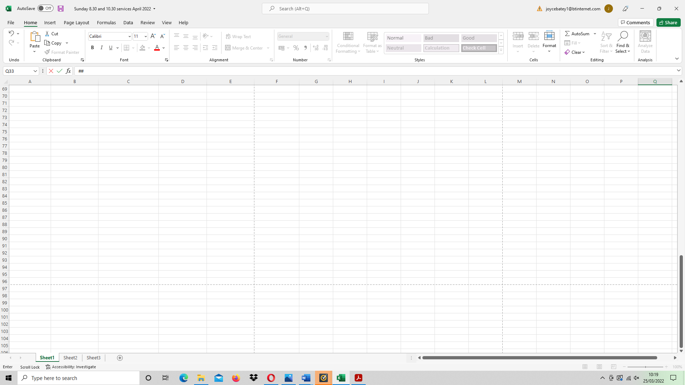This screenshot has width=685, height=385.
Task: Open the Formulas ribbon tab
Action: click(106, 22)
